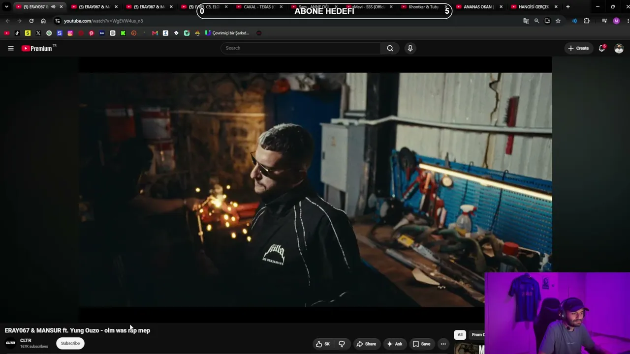The height and width of the screenshot is (354, 630).
Task: Go back to the previous page
Action: tap(7, 21)
